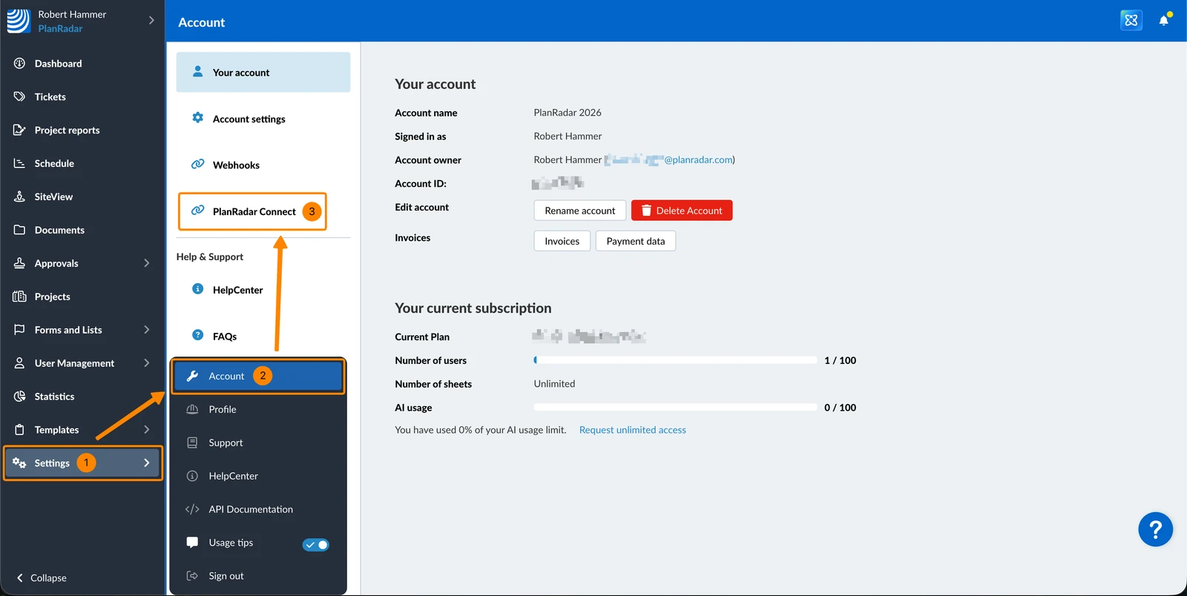The image size is (1187, 596).
Task: Click the Schedule chart icon
Action: (20, 163)
